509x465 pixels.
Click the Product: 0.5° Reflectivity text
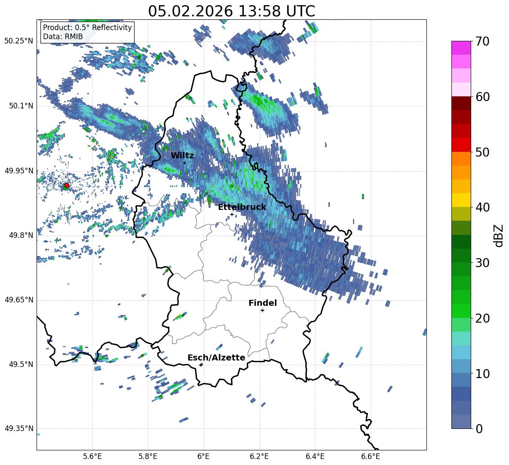87,27
